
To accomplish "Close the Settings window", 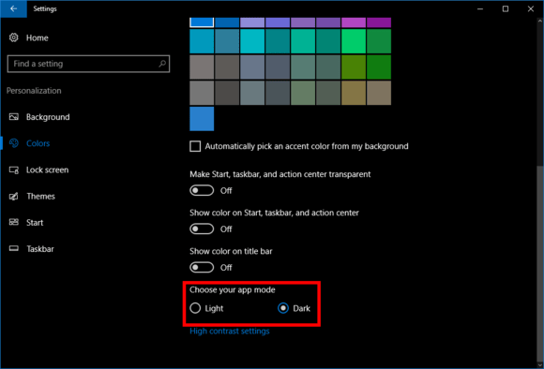I will coord(531,8).
